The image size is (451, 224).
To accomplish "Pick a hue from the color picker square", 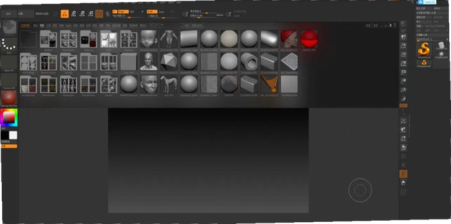I will point(9,118).
